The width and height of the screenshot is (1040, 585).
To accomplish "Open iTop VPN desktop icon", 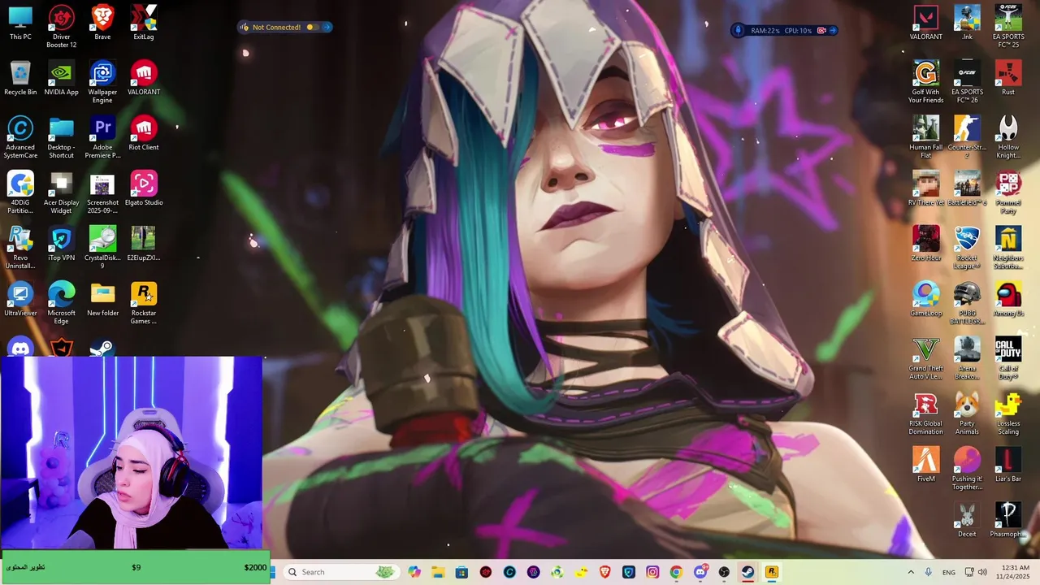I will (x=62, y=244).
